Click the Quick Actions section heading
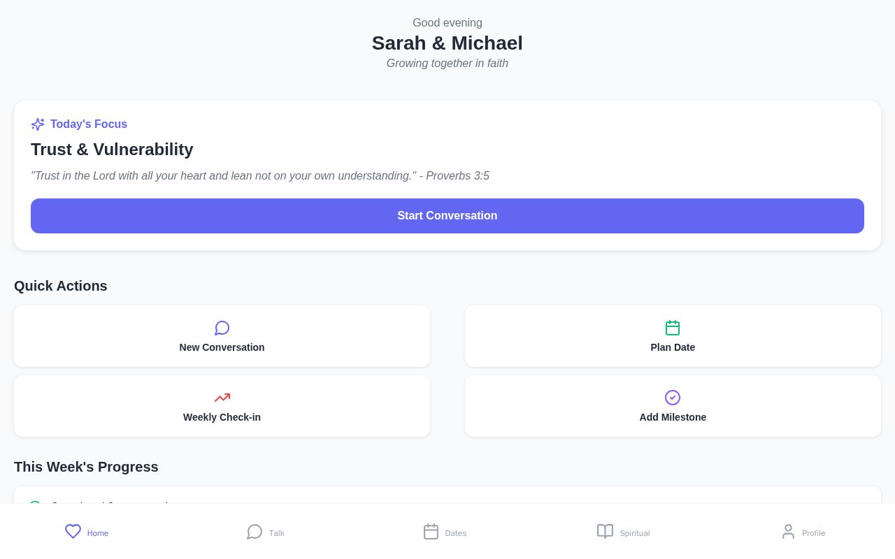The image size is (895, 559). (61, 286)
